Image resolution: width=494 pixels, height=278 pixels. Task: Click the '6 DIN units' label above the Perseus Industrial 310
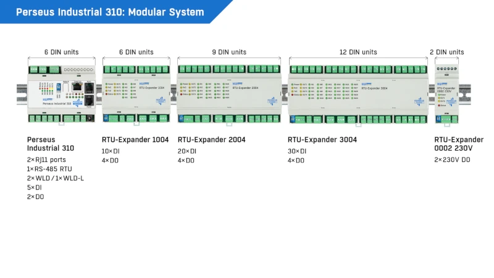click(61, 52)
